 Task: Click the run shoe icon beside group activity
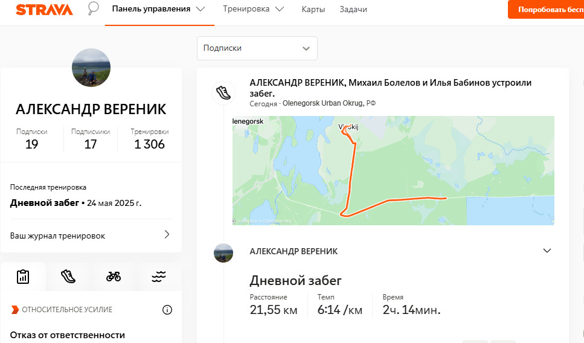[x=223, y=92]
